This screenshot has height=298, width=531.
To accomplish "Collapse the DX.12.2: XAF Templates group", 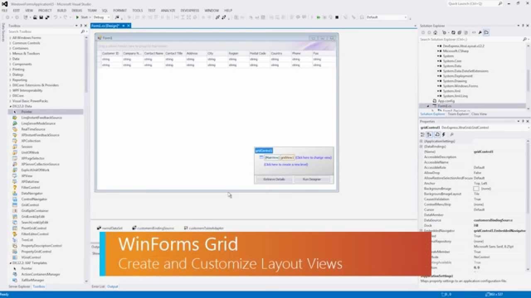I will click(x=11, y=263).
